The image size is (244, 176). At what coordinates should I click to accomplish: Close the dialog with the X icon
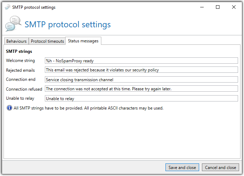(x=234, y=7)
